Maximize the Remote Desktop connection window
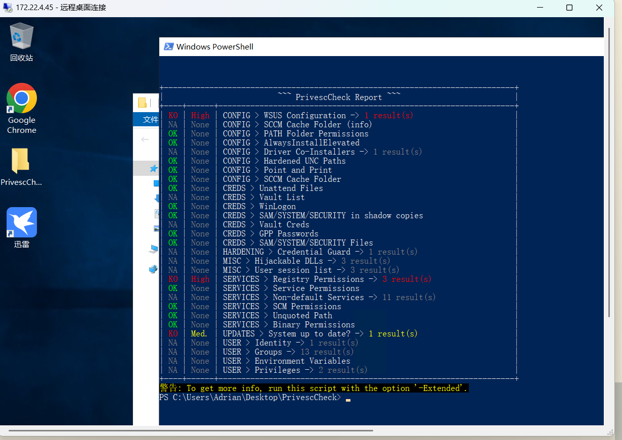 click(569, 8)
